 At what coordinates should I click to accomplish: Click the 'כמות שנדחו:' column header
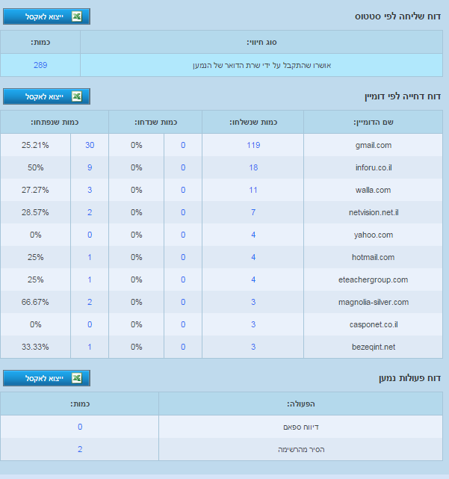pyautogui.click(x=156, y=123)
